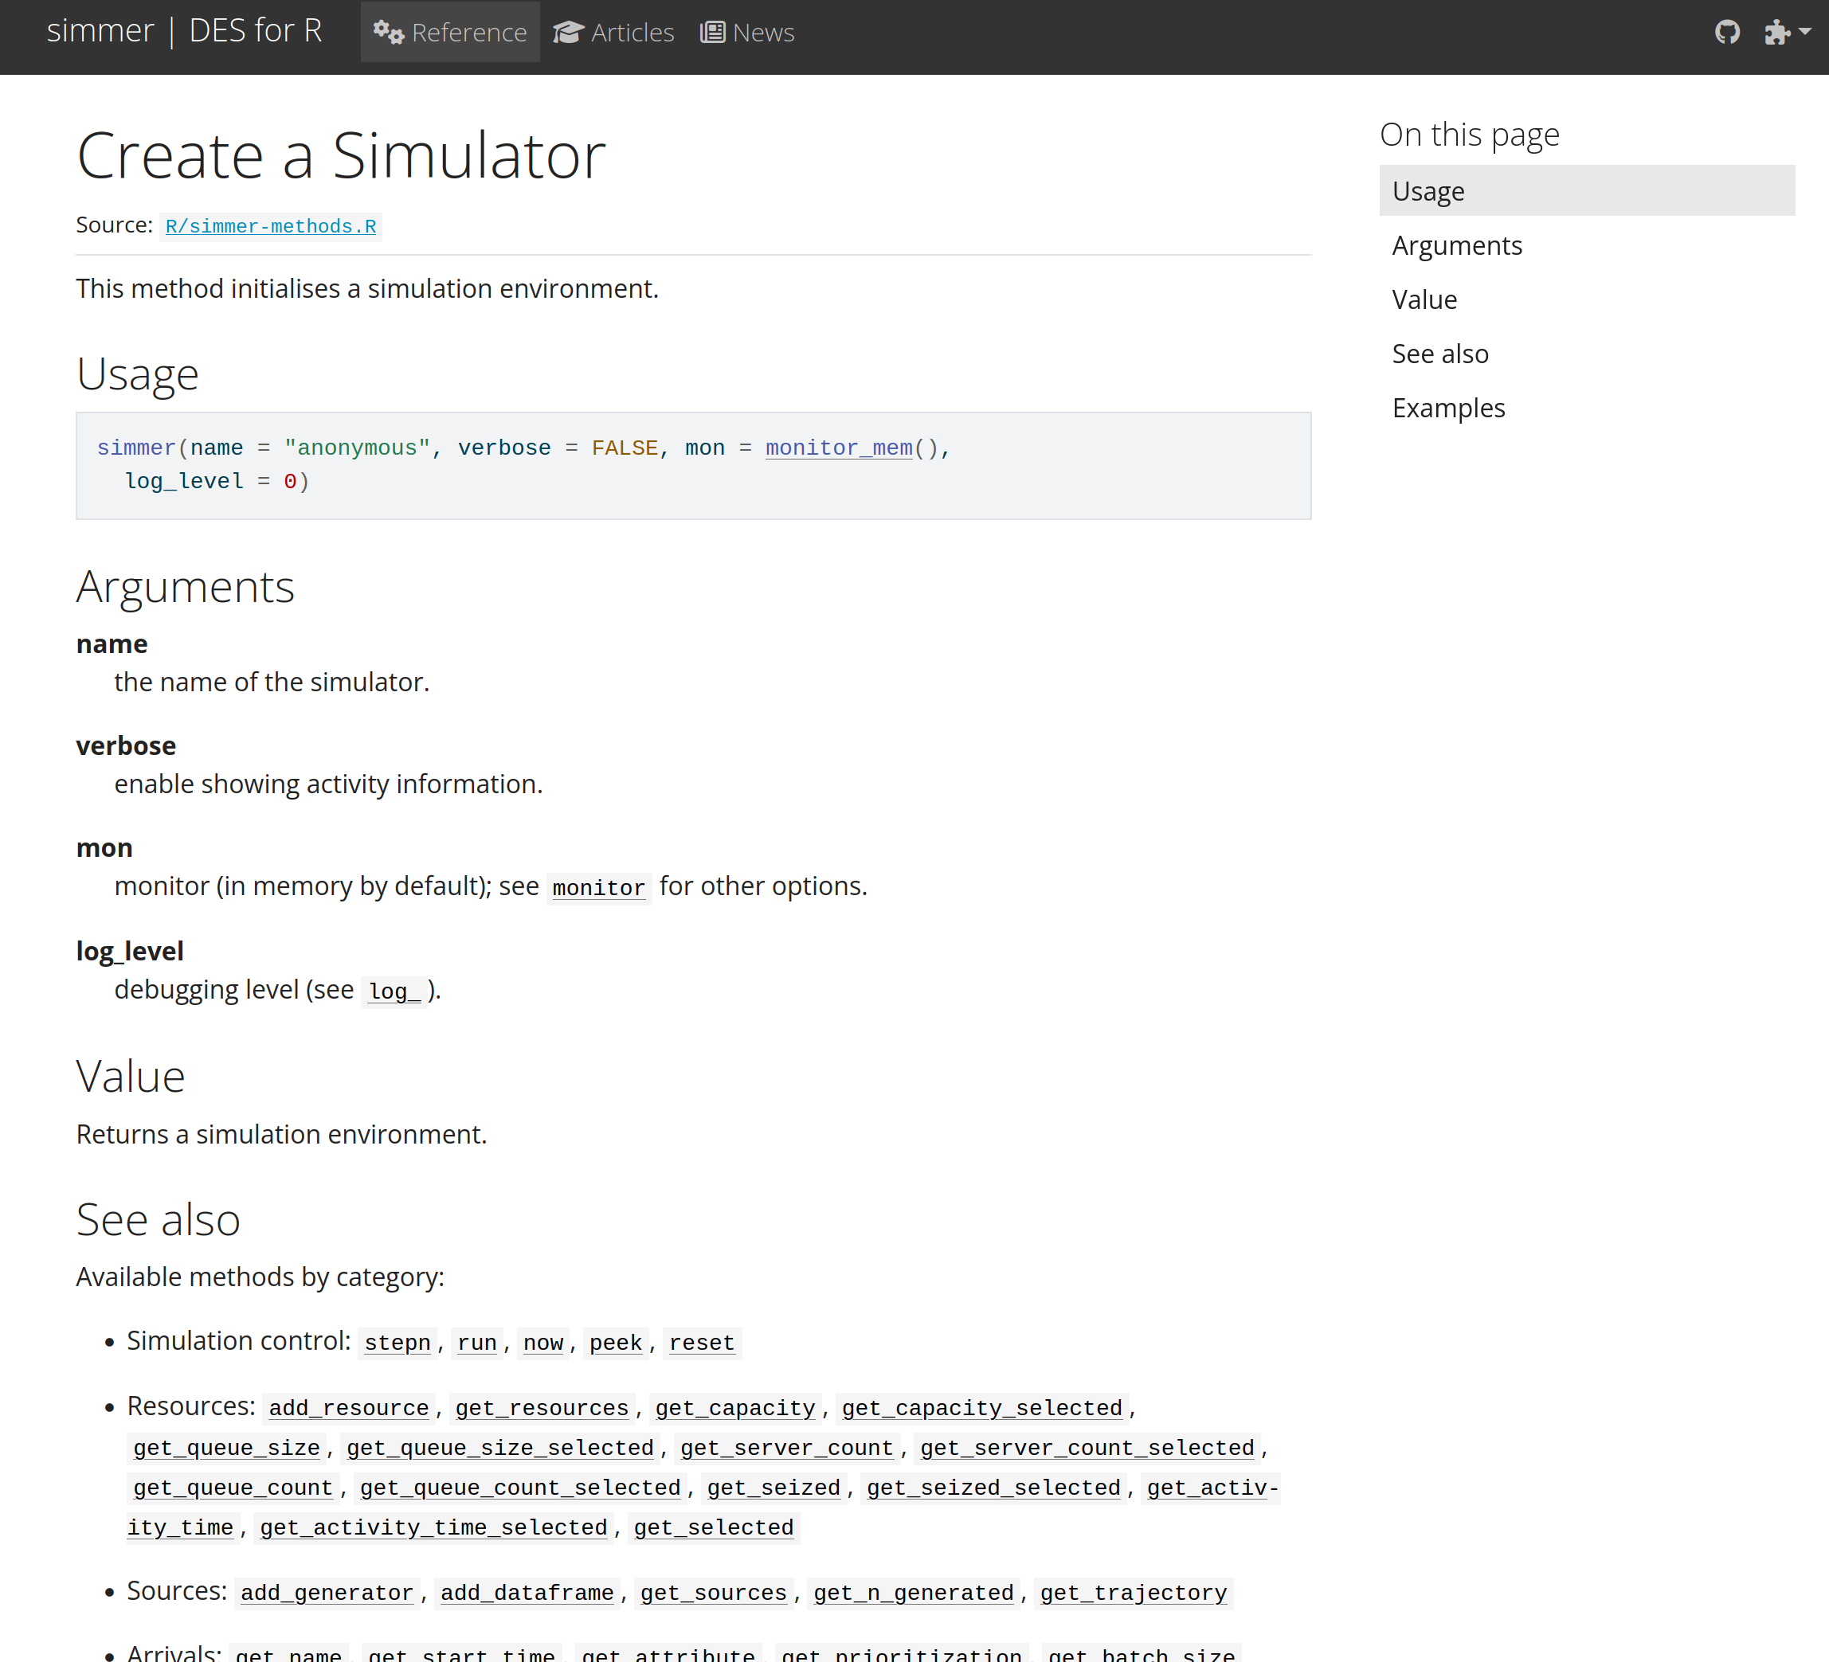Jump to Arguments in page sidebar
The height and width of the screenshot is (1662, 1829).
click(1456, 246)
